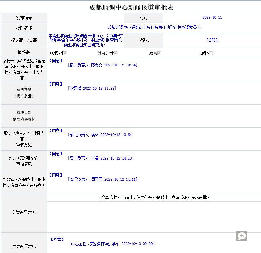Image resolution: width=261 pixels, height=253 pixels.
Task: Click the signature stamped 2023-10-12 11:33
Action: coord(92,88)
